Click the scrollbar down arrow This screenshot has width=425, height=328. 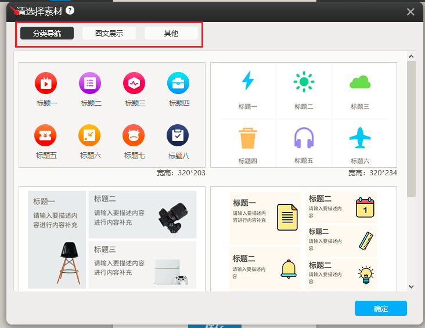click(x=411, y=286)
